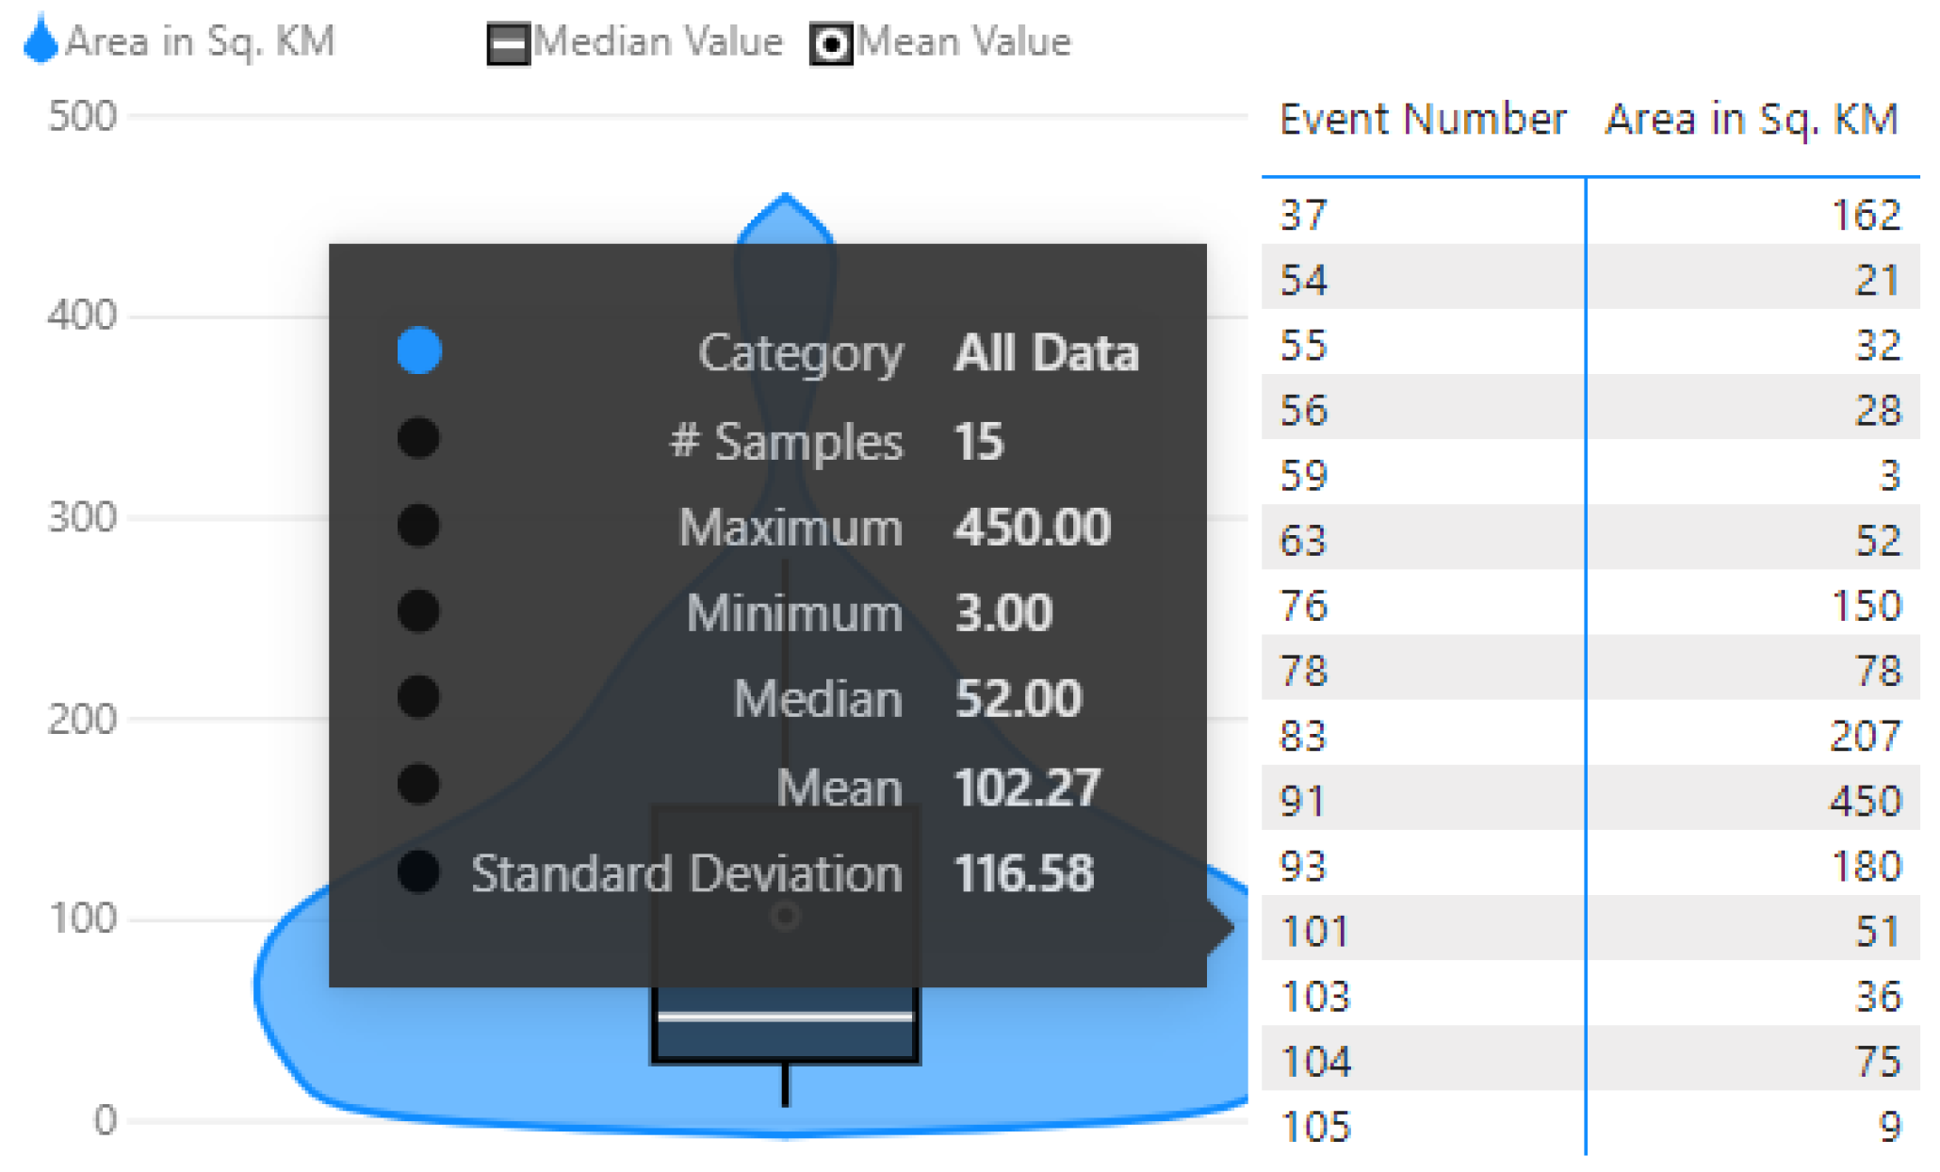Select the Median Value legend text
Image resolution: width=1940 pixels, height=1172 pixels.
pyautogui.click(x=658, y=41)
